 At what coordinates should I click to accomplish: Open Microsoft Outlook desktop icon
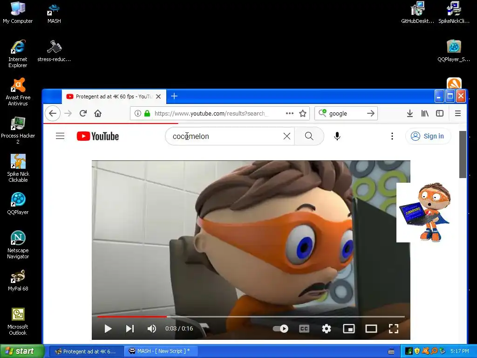pos(18,322)
